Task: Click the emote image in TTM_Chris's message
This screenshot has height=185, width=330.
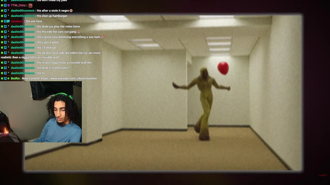Action: click(30, 5)
